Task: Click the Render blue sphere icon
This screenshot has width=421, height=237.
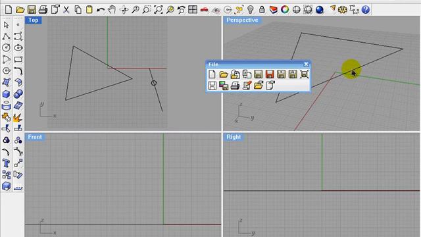Action: click(x=320, y=10)
